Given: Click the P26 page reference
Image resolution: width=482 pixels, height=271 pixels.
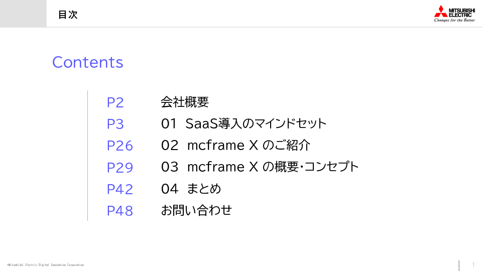Looking at the screenshot, I should click(x=120, y=146).
